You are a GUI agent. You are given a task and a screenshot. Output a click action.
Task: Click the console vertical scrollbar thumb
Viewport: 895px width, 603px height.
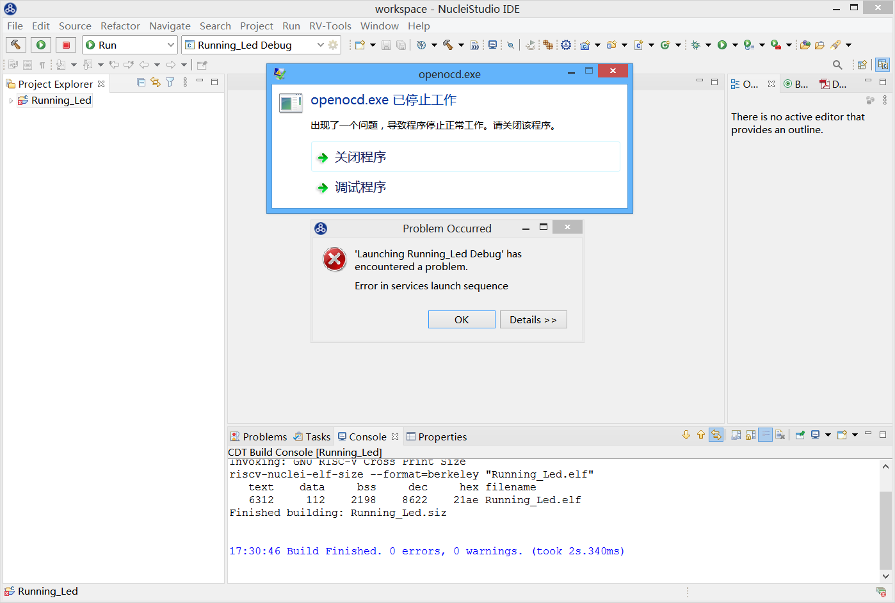885,530
